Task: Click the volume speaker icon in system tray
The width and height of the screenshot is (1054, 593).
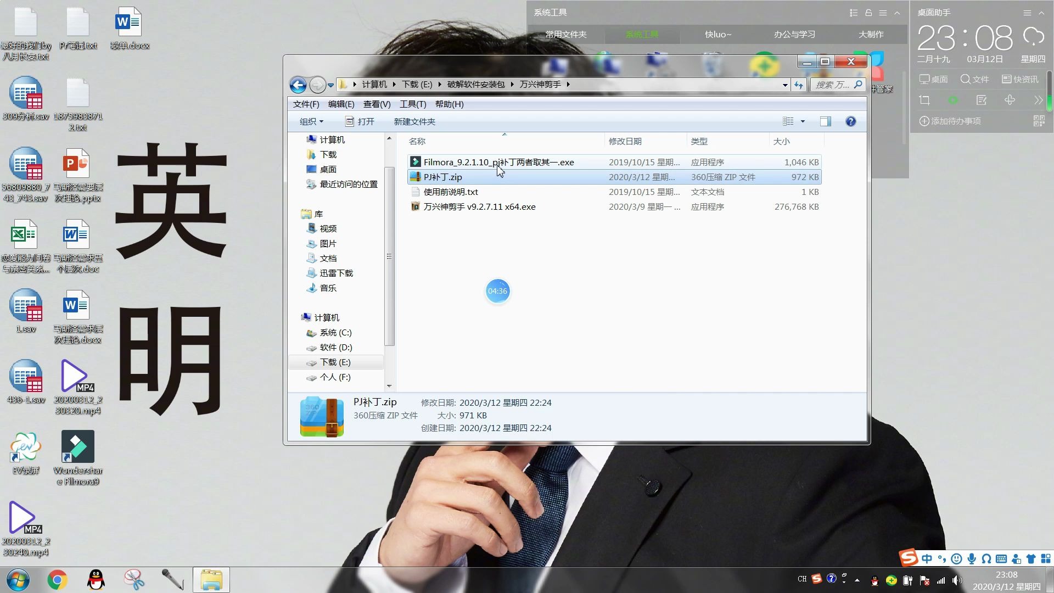Action: point(956,580)
